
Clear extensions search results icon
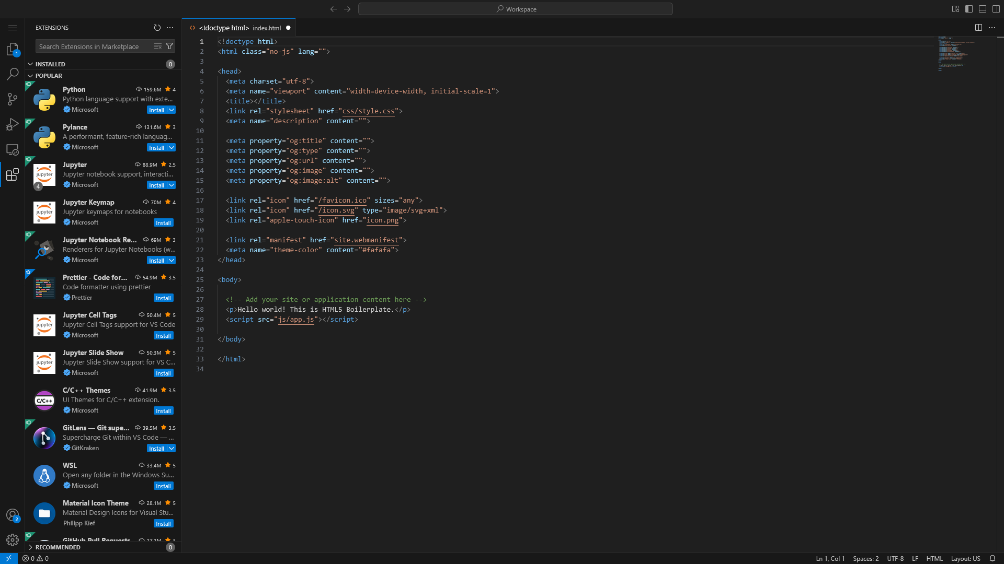click(158, 46)
